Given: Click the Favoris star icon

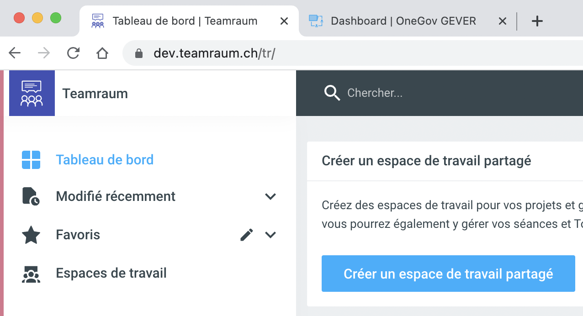Looking at the screenshot, I should click(31, 235).
